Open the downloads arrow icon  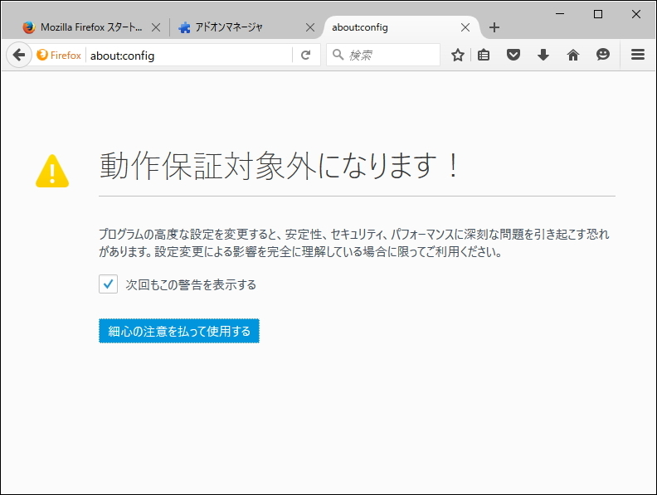point(543,55)
